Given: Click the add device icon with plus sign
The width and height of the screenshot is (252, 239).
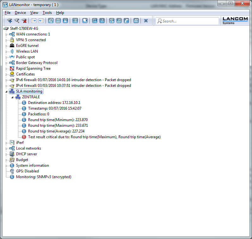Looking at the screenshot, I should click(10, 21).
